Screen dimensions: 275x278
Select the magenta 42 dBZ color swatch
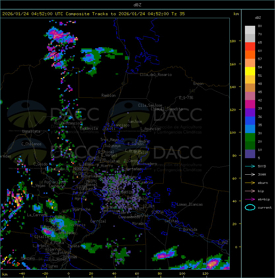pyautogui.click(x=250, y=104)
